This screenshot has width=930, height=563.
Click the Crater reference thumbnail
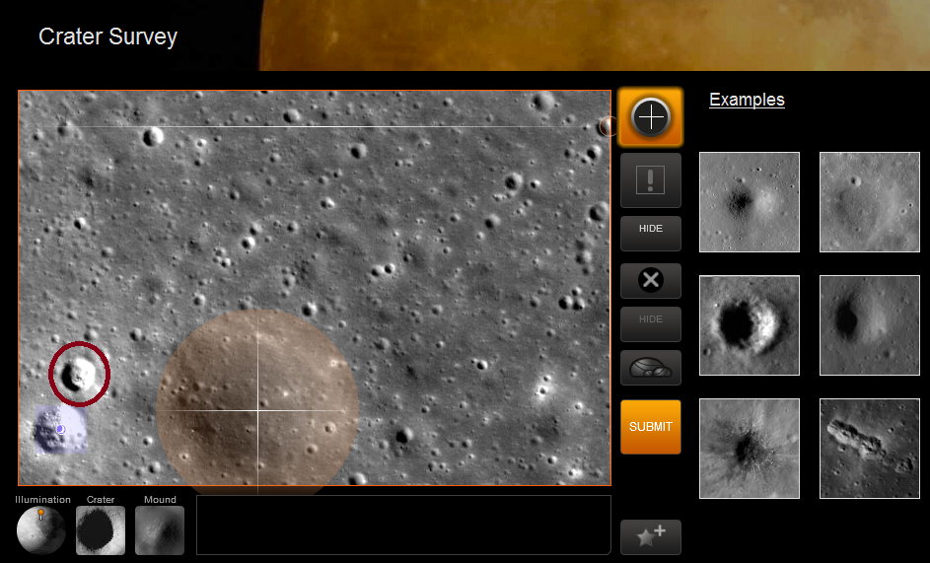pos(101,530)
